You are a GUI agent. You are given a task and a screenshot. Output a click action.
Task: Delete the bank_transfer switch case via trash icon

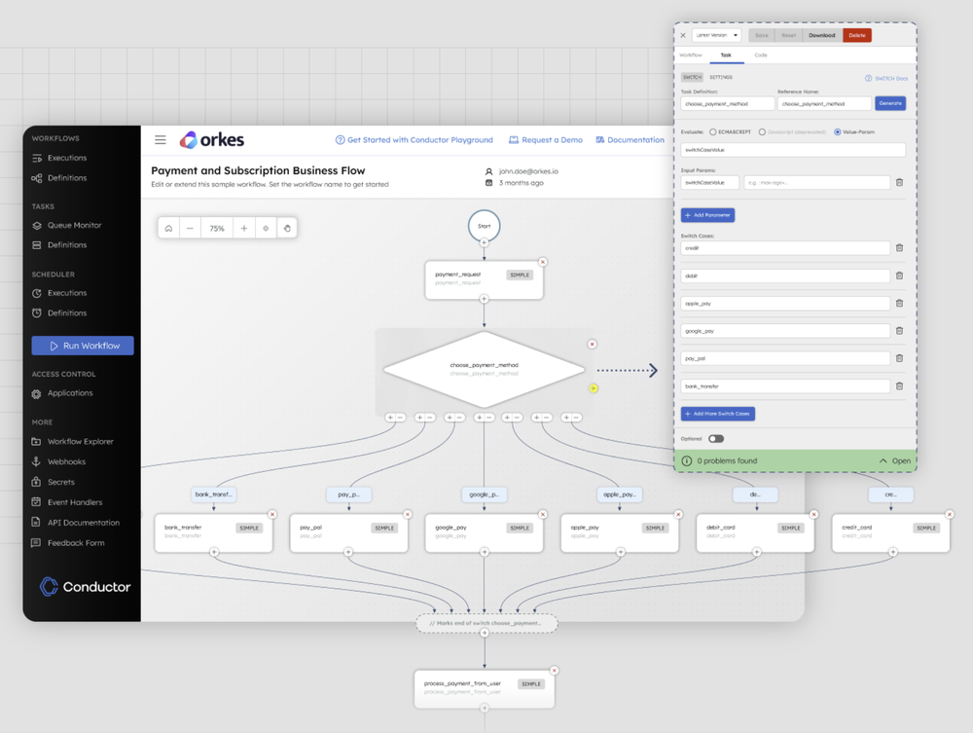899,386
